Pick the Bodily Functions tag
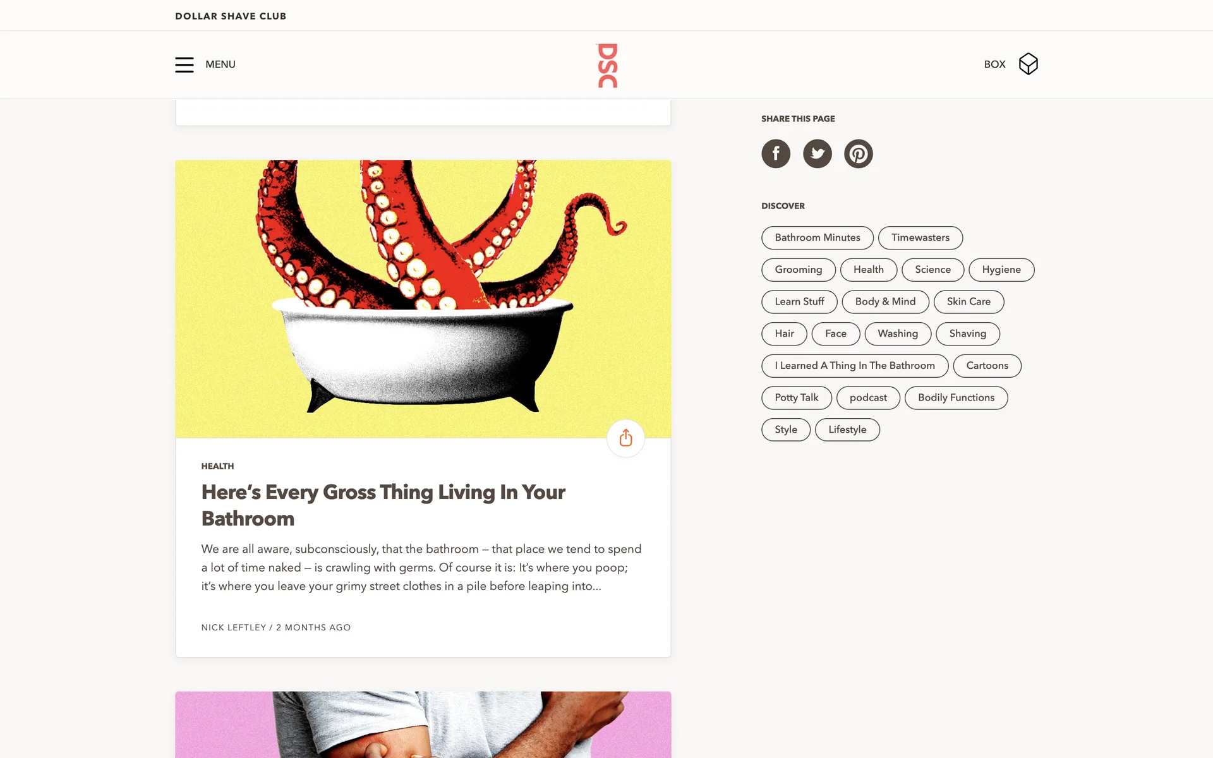The width and height of the screenshot is (1213, 758). click(956, 397)
